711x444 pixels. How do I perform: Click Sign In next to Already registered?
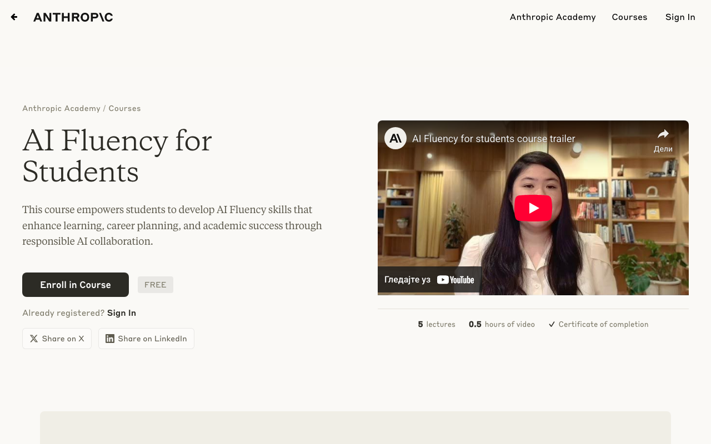(x=122, y=313)
